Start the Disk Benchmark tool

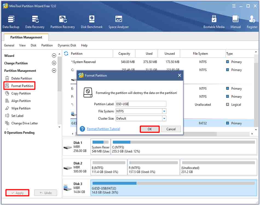pos(91,22)
